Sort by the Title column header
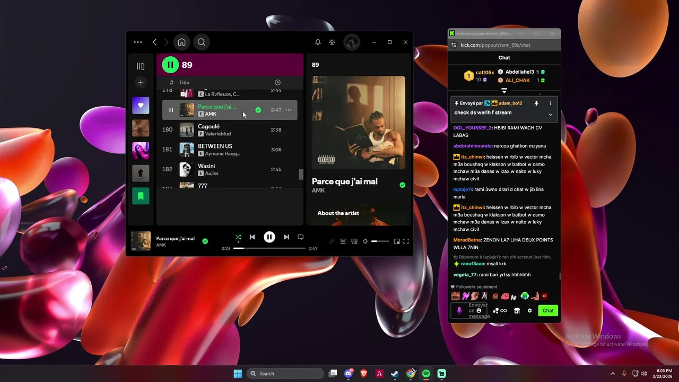 coord(184,82)
